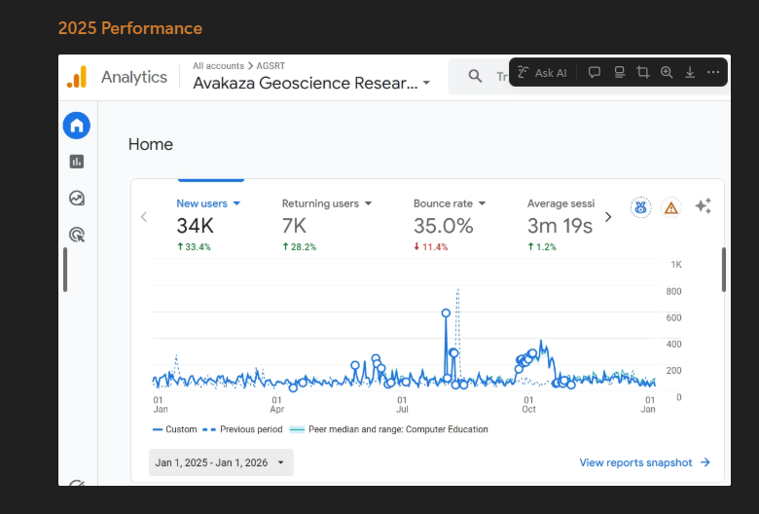
Task: Click the page vertical scrollbar on right
Action: (724, 270)
